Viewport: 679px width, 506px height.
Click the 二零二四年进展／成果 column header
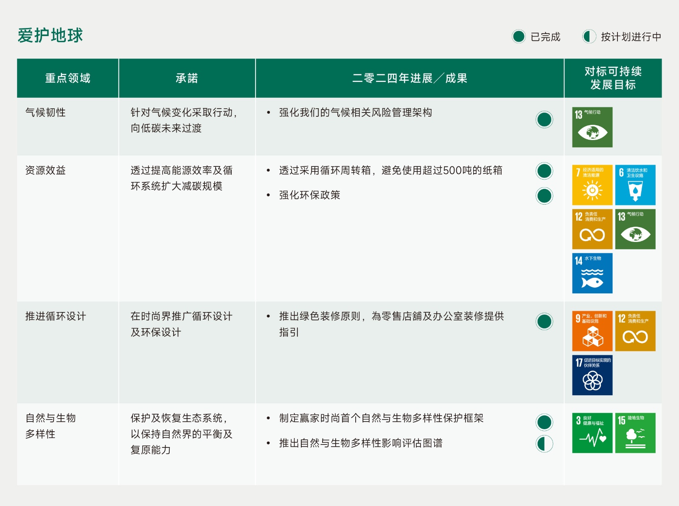click(410, 78)
